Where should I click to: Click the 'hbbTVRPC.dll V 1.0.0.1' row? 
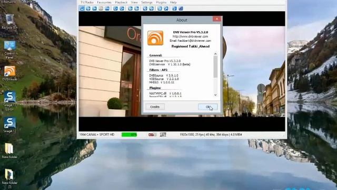pyautogui.click(x=165, y=93)
